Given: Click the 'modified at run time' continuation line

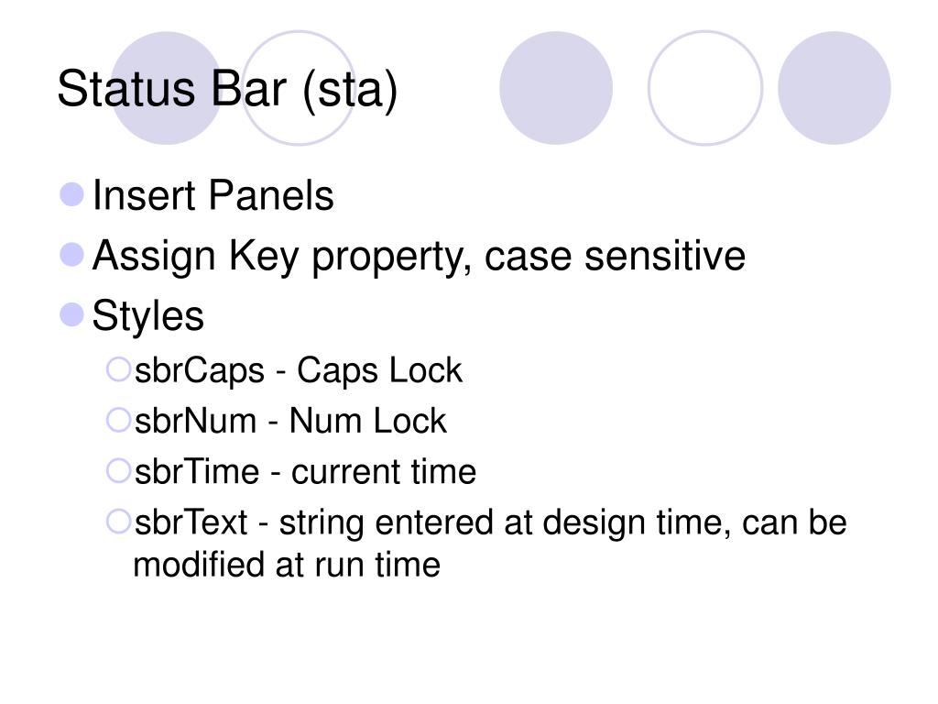Looking at the screenshot, I should pos(287,565).
